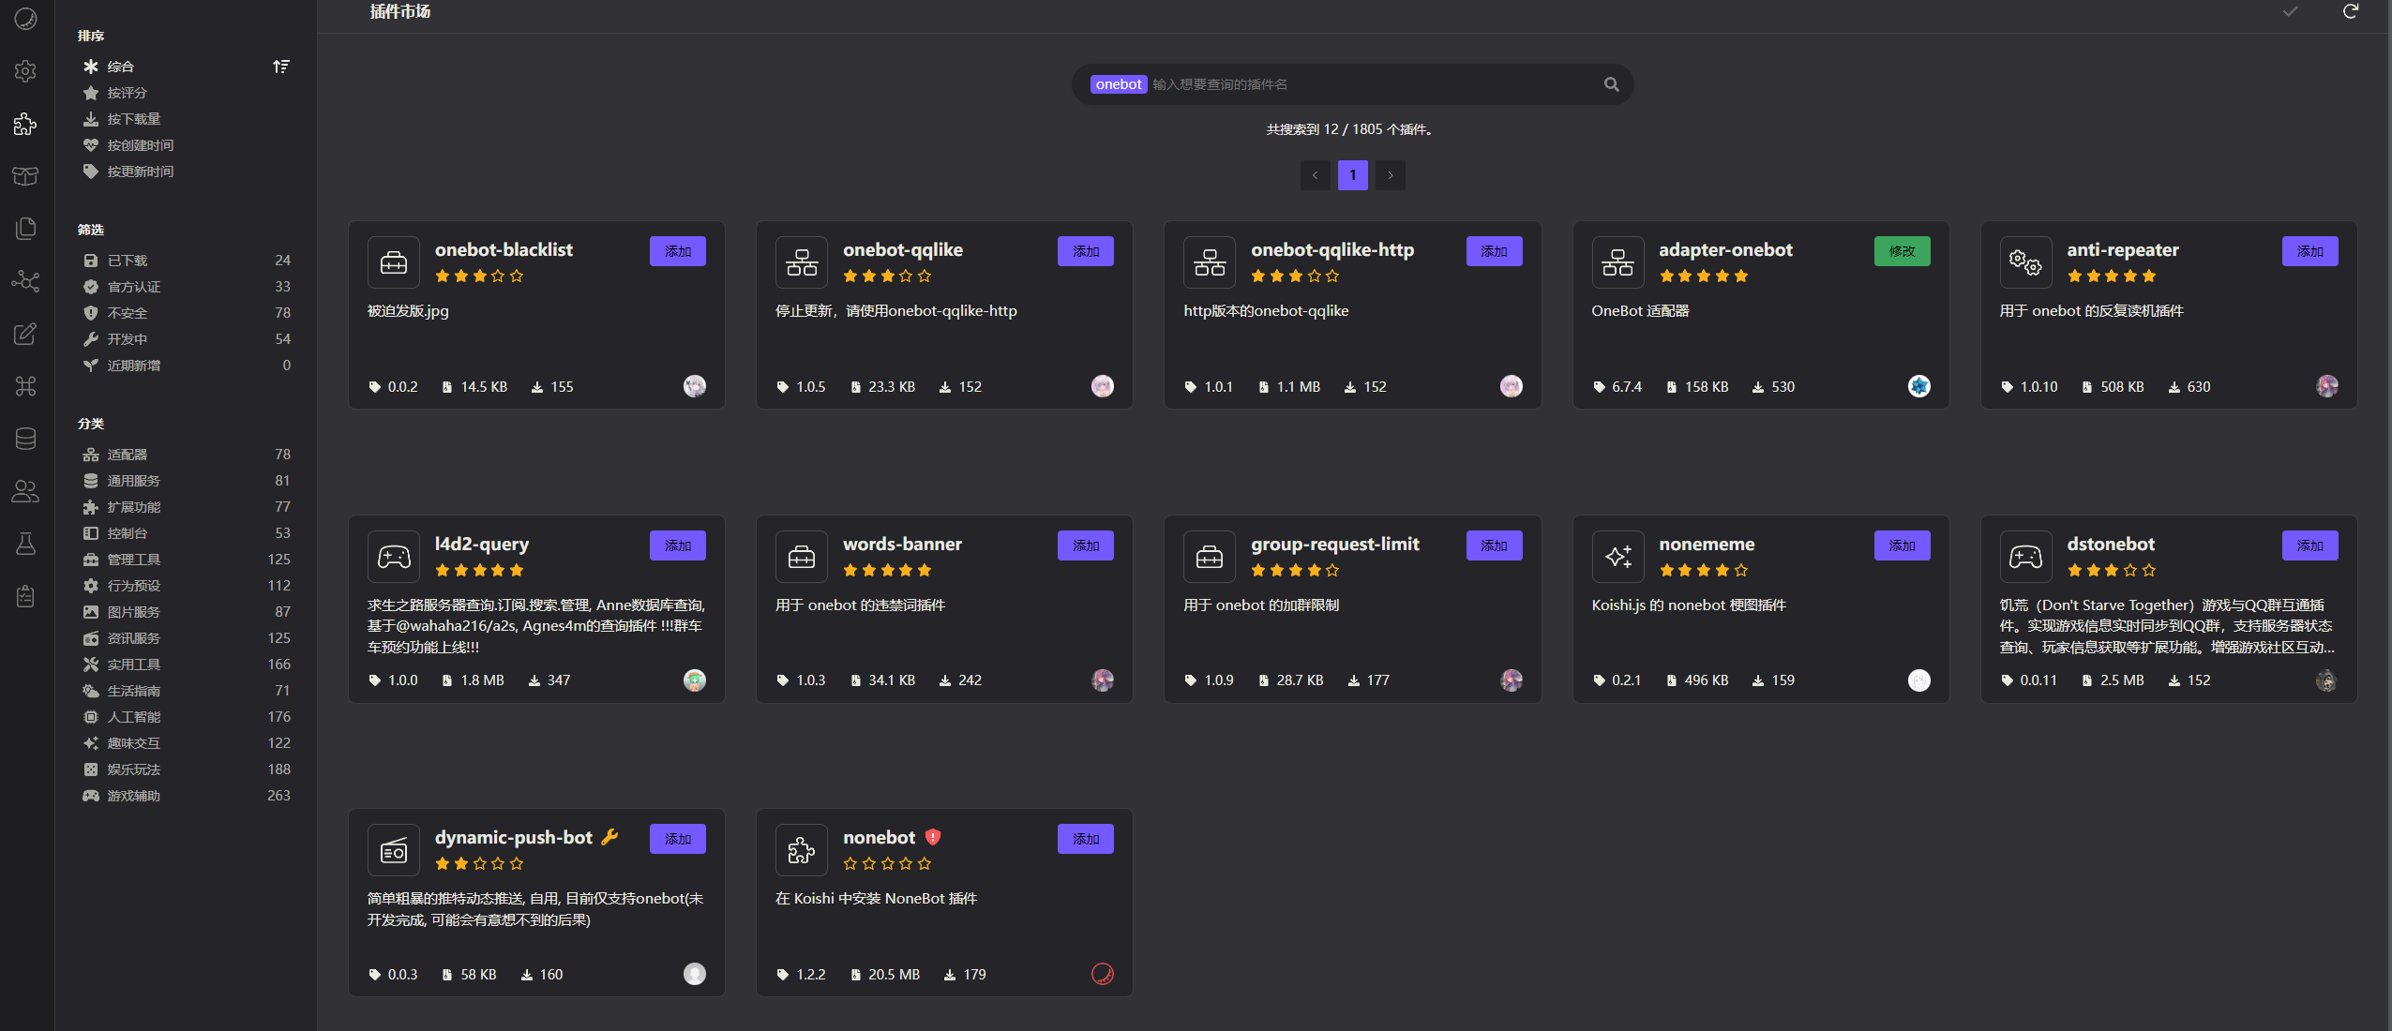Viewport: 2392px width, 1031px height.
Task: Click the search magnifier icon
Action: (1611, 84)
